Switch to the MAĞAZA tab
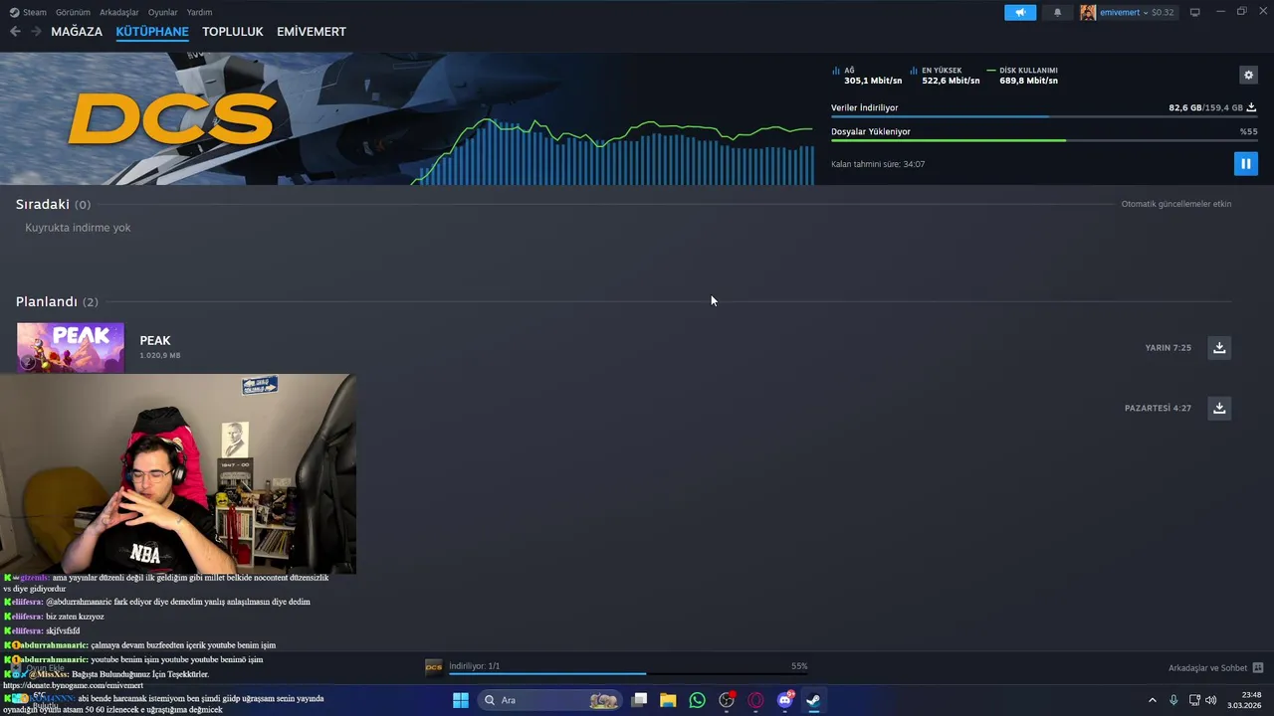Viewport: 1274px width, 716px height. [77, 32]
